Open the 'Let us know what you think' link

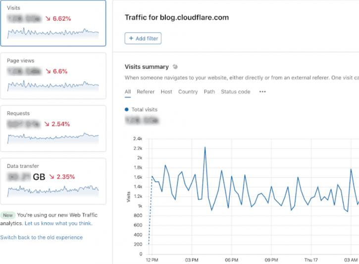(58, 223)
